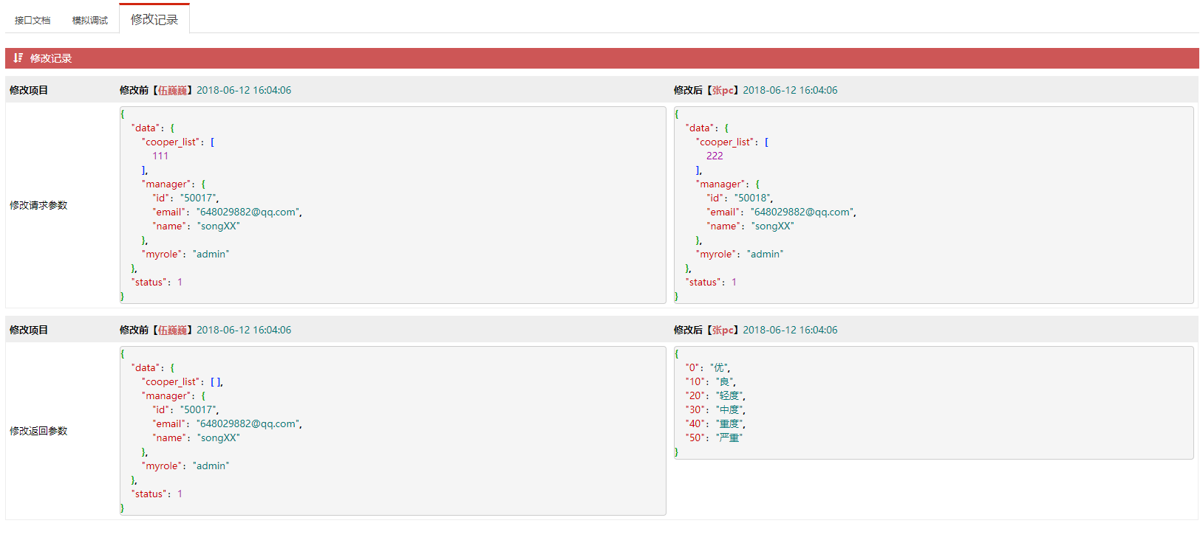The image size is (1200, 557).
Task: Click "50017" id in before request JSON
Action: pos(199,198)
